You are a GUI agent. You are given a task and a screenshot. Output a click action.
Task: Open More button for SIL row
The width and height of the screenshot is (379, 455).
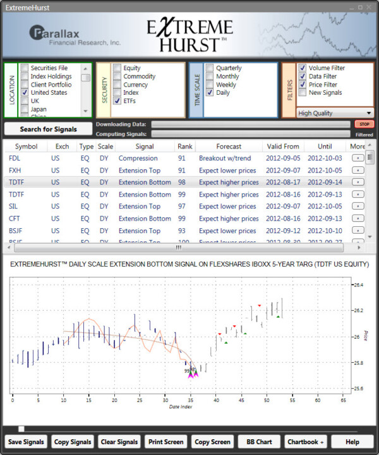click(358, 206)
